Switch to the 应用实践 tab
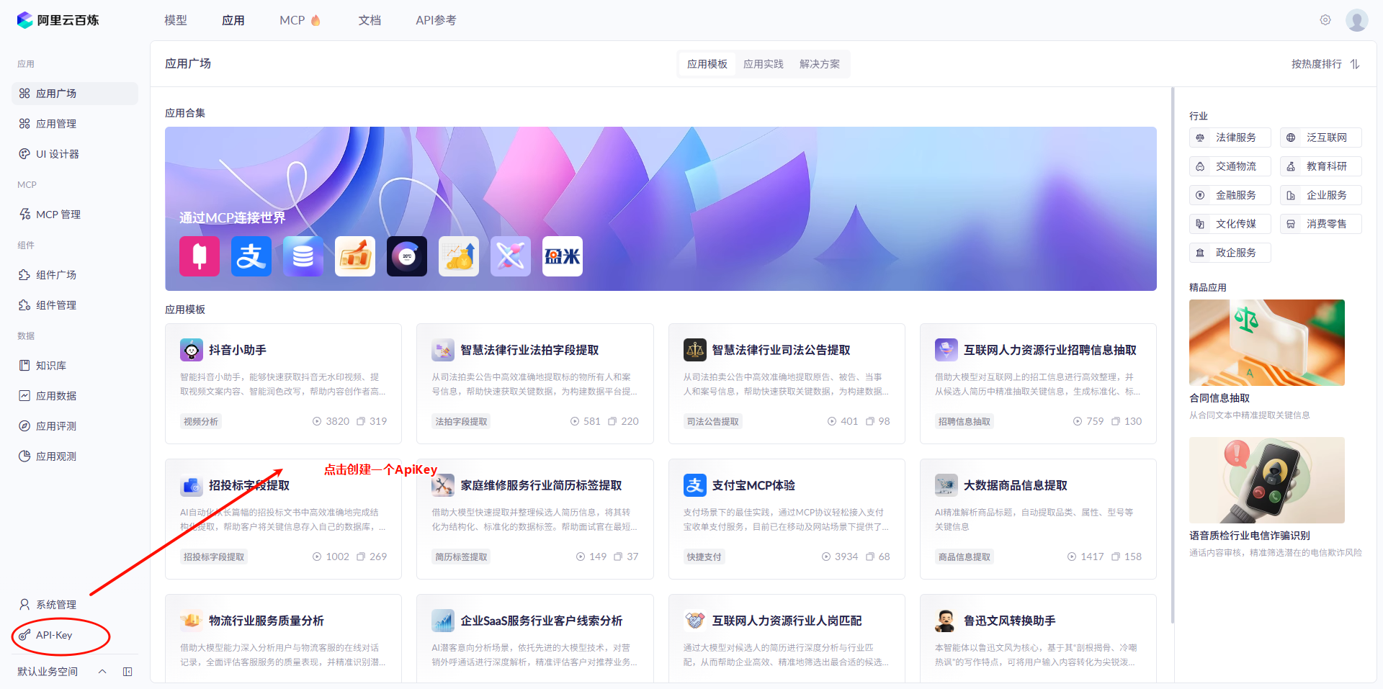This screenshot has width=1383, height=689. pyautogui.click(x=763, y=63)
